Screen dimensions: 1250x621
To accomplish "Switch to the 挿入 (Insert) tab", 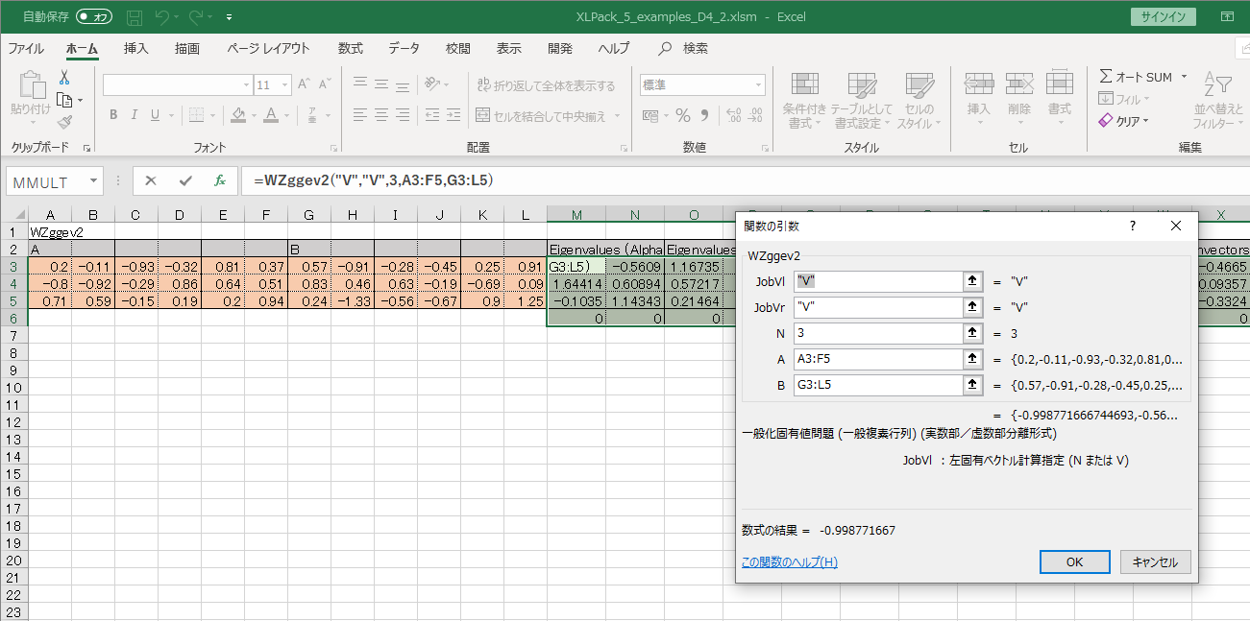I will point(136,48).
